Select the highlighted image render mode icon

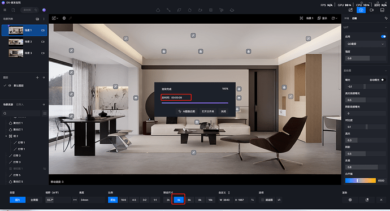pyautogui.click(x=361, y=10)
